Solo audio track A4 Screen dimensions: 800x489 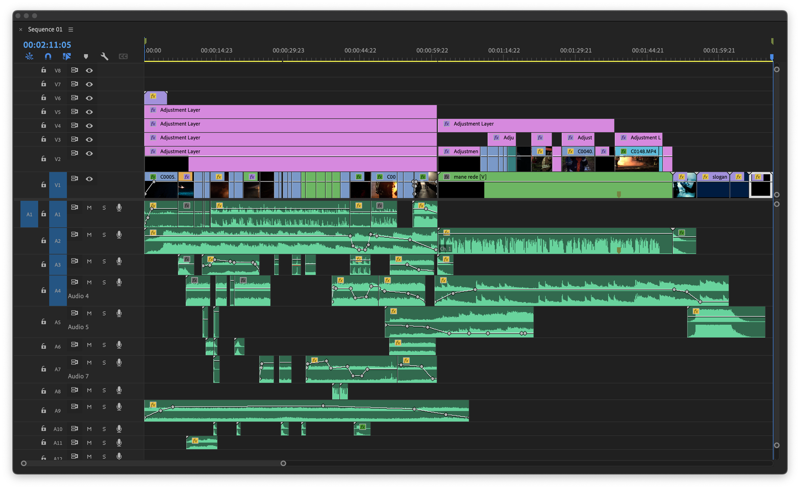[104, 282]
